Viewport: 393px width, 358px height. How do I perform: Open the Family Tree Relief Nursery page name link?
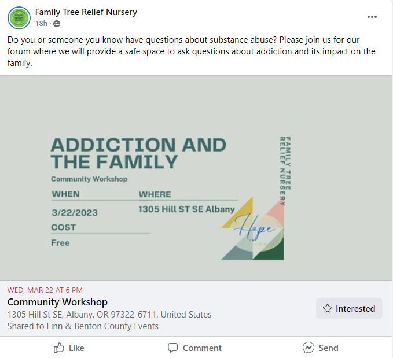point(86,12)
